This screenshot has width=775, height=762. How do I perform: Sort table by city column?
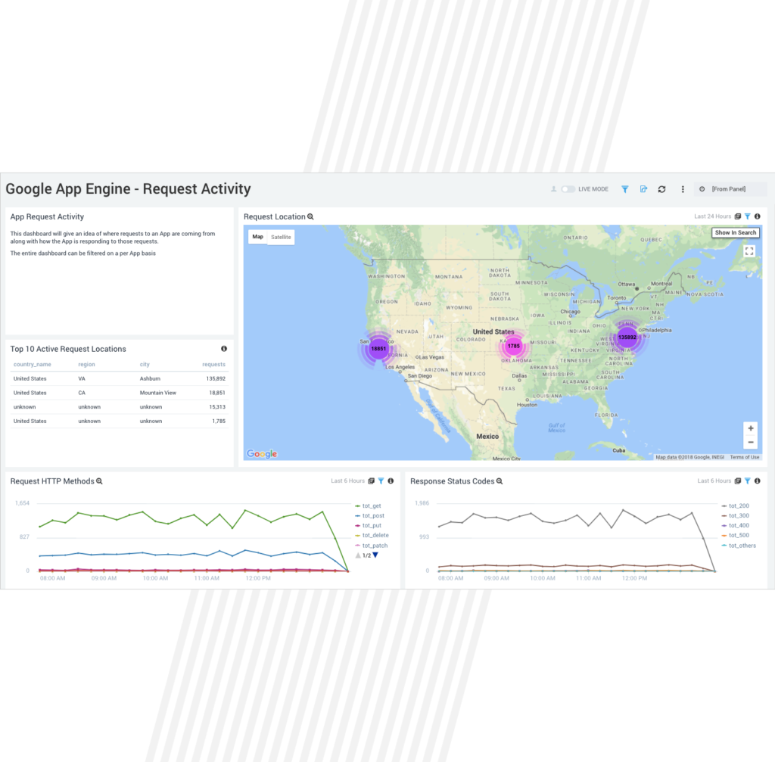click(x=145, y=364)
